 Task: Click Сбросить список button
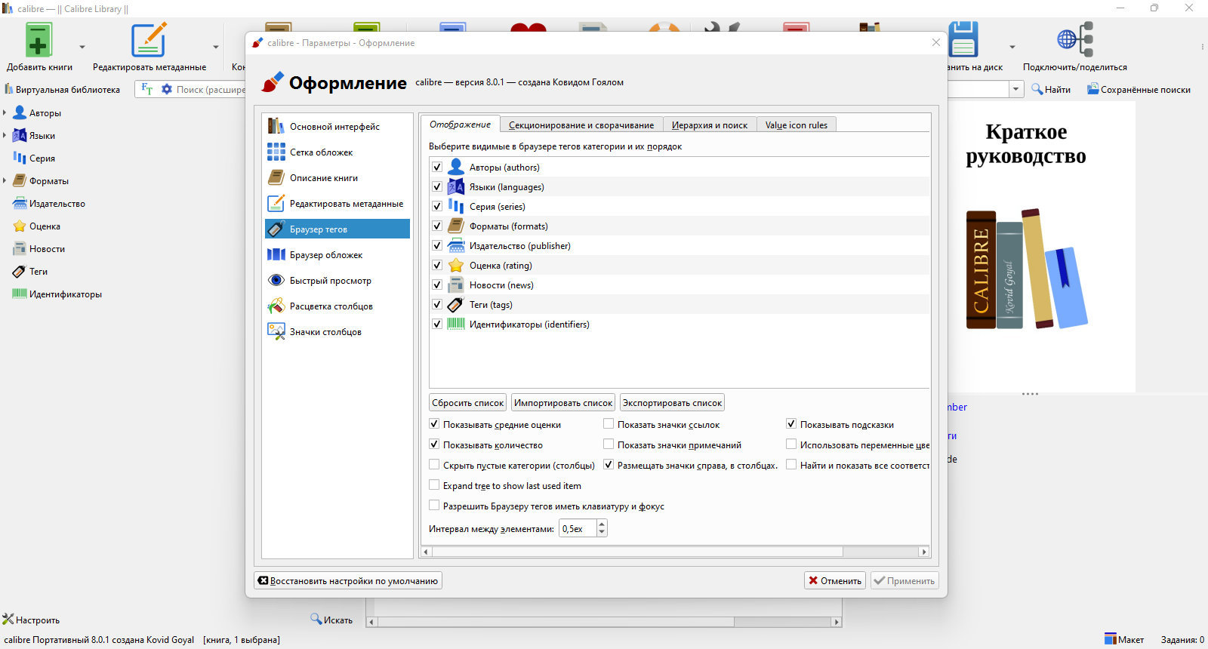(x=468, y=403)
